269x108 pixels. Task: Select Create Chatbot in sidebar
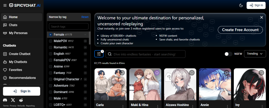[22, 54]
